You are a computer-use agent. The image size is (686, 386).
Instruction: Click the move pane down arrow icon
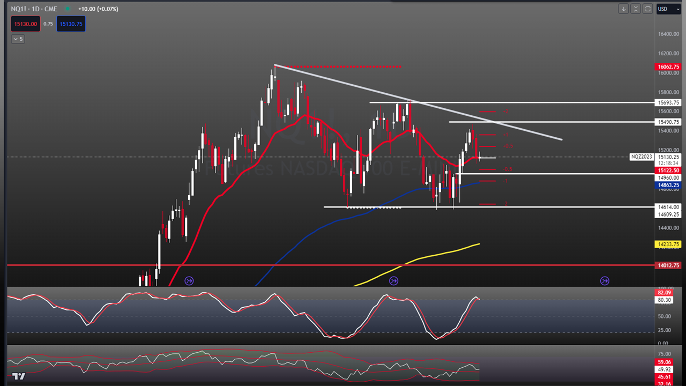point(623,9)
